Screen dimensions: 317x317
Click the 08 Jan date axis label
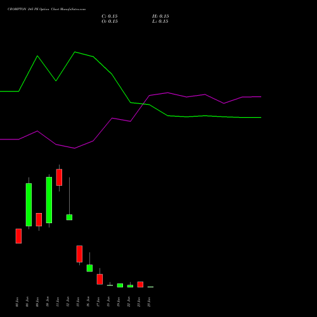27,302
